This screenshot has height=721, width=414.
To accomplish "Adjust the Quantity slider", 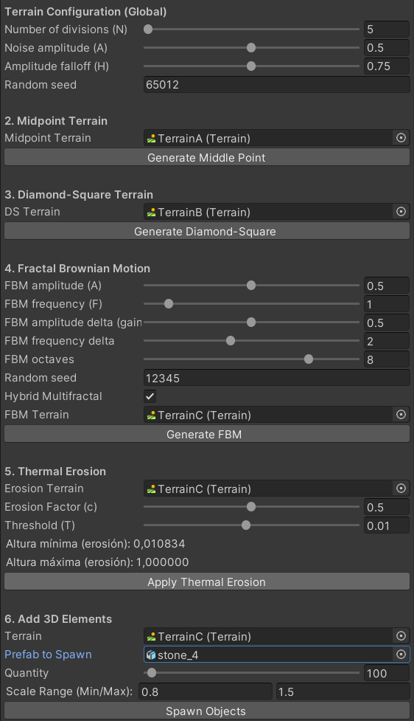I will pos(251,673).
